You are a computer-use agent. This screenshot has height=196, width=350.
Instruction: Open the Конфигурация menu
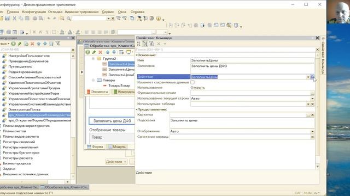tap(34, 12)
